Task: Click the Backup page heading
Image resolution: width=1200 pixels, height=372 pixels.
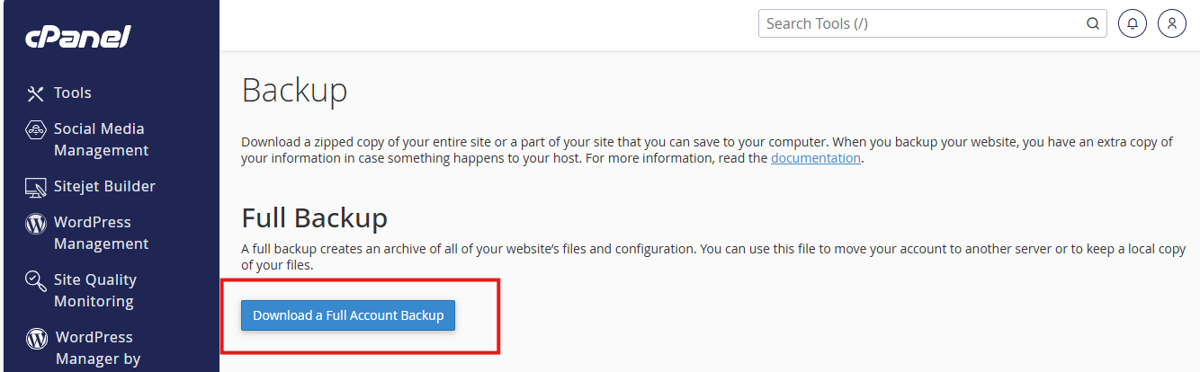Action: click(295, 92)
